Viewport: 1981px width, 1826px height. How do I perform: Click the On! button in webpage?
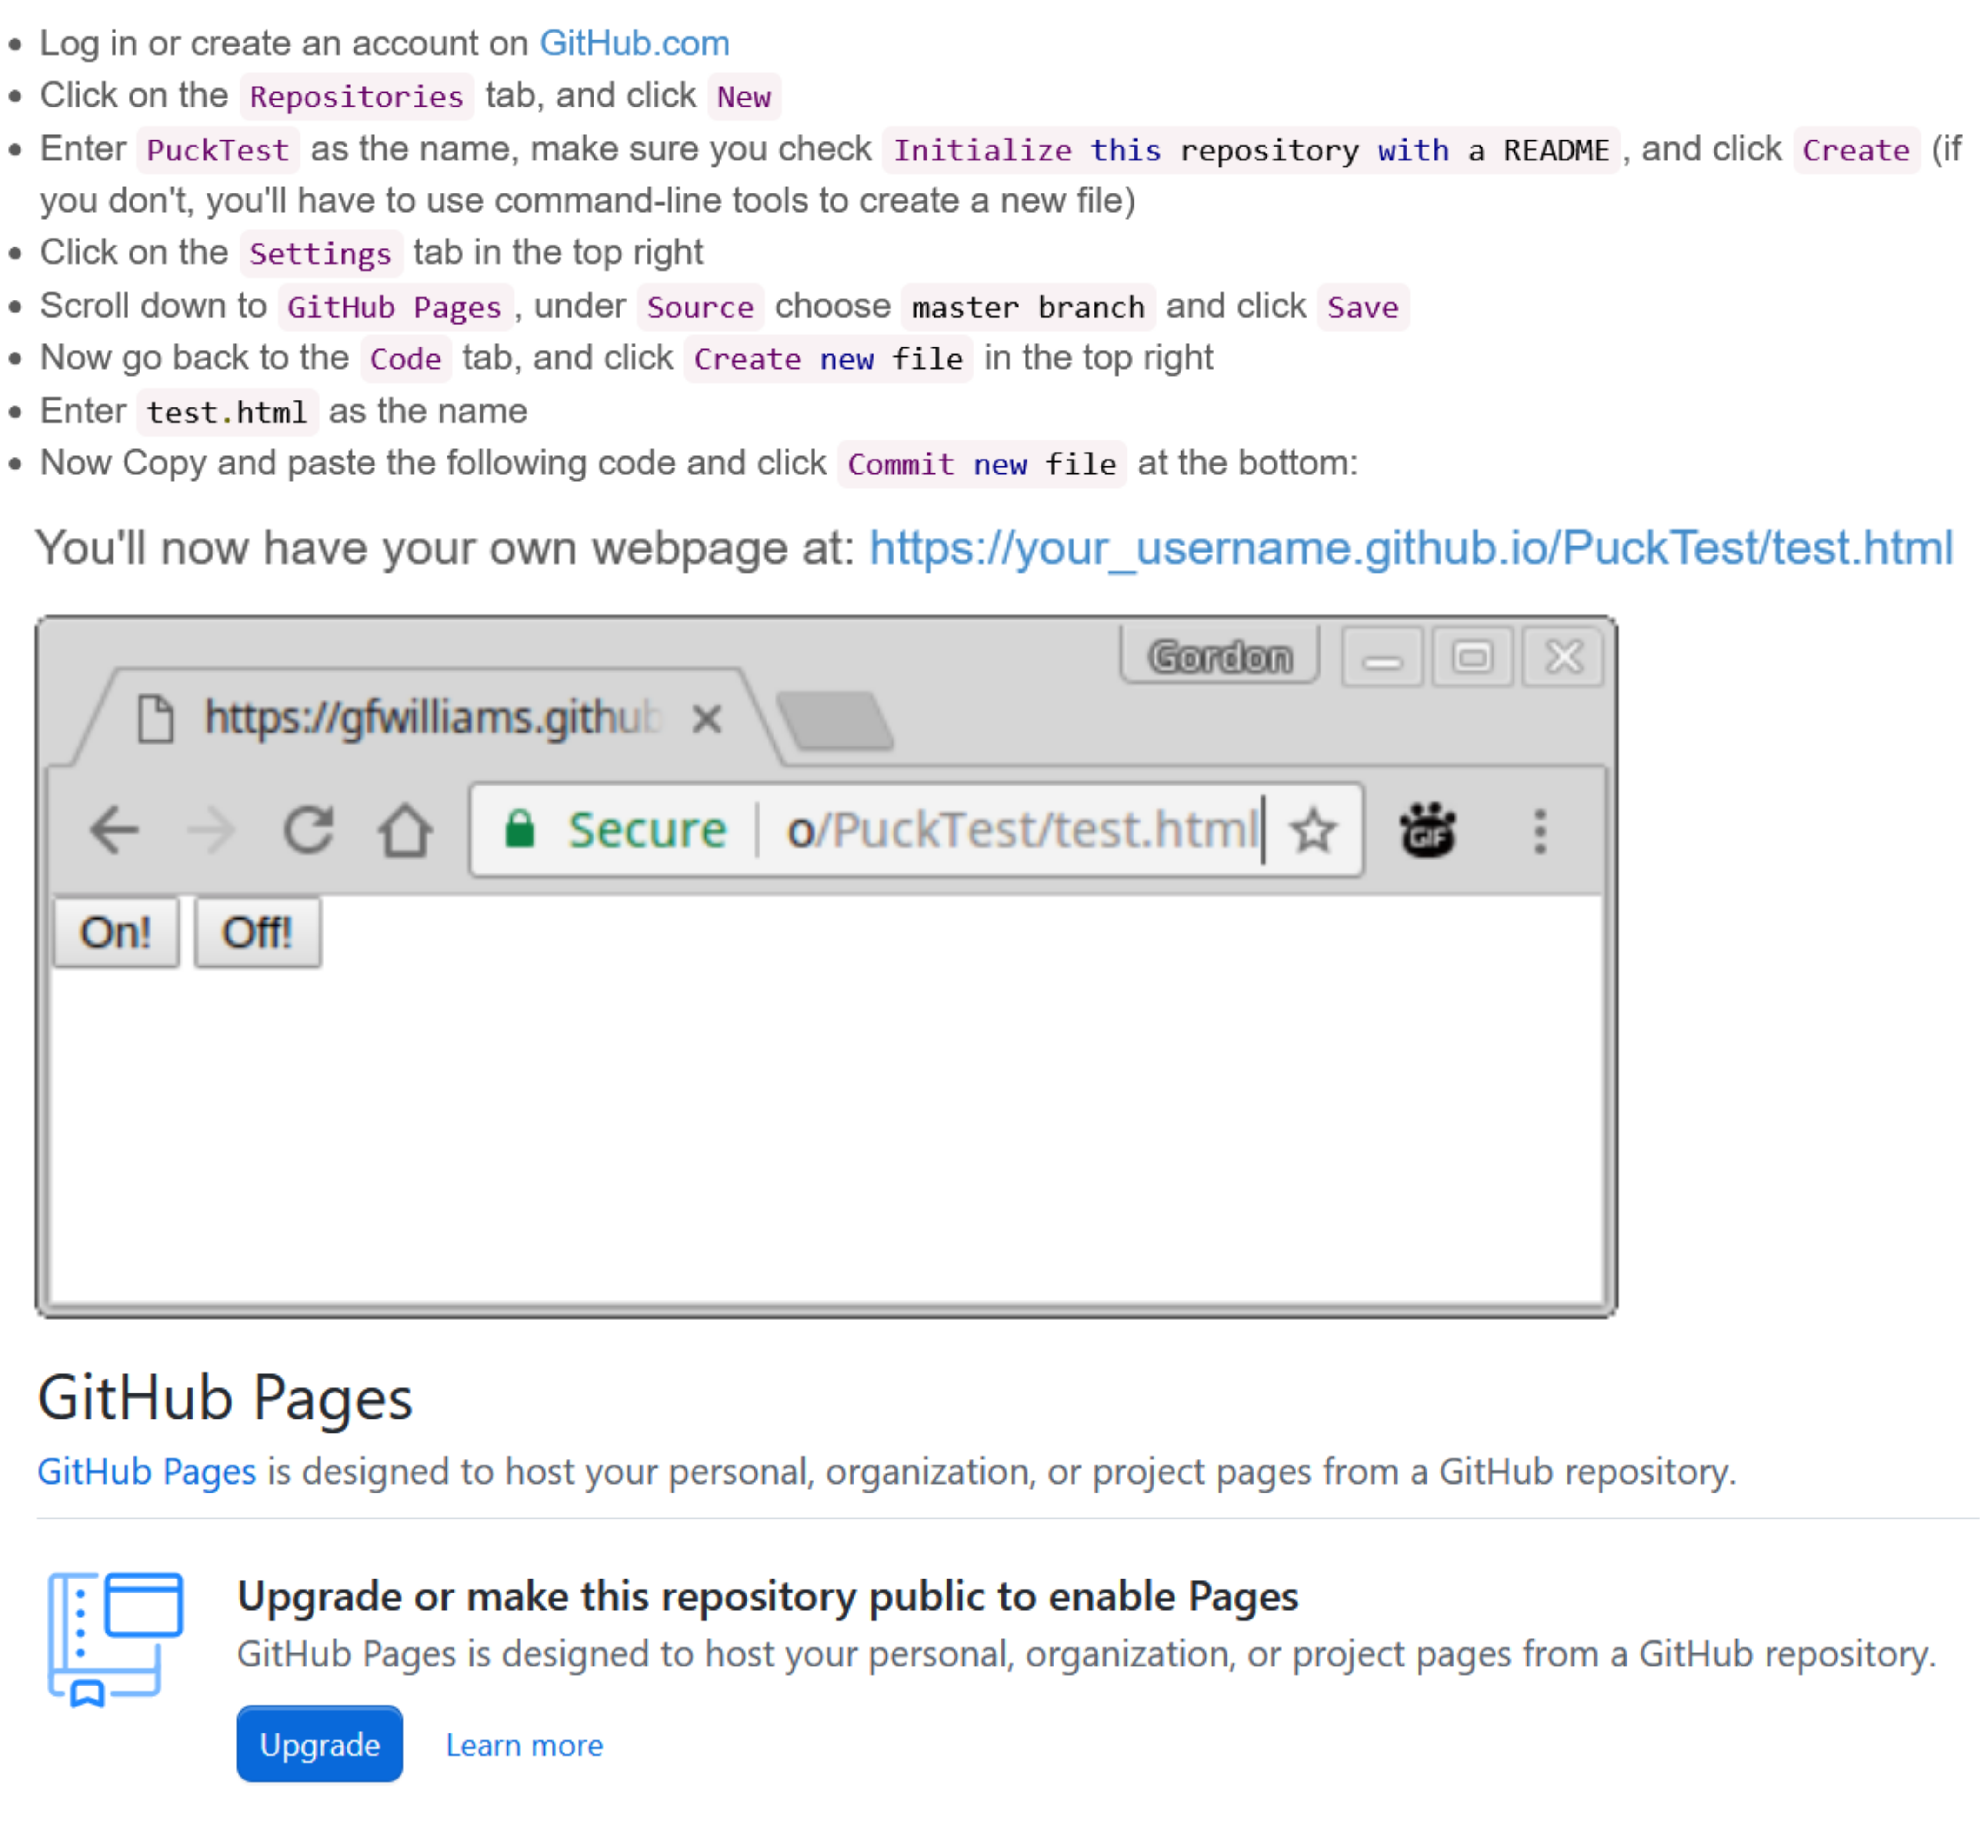(x=116, y=932)
